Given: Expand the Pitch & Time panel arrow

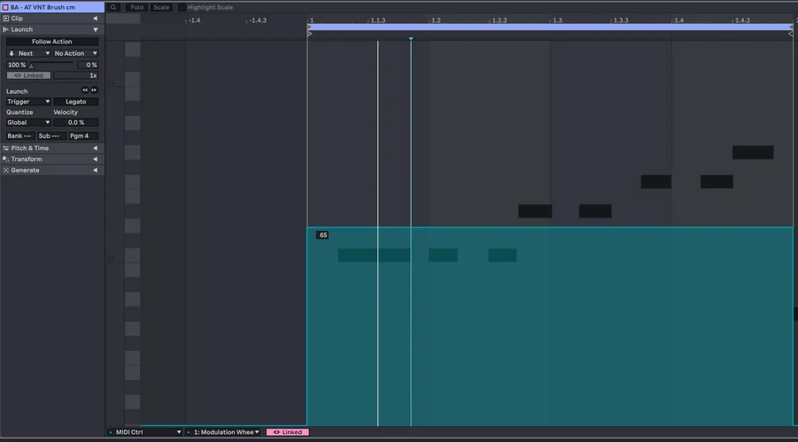Looking at the screenshot, I should pos(95,149).
